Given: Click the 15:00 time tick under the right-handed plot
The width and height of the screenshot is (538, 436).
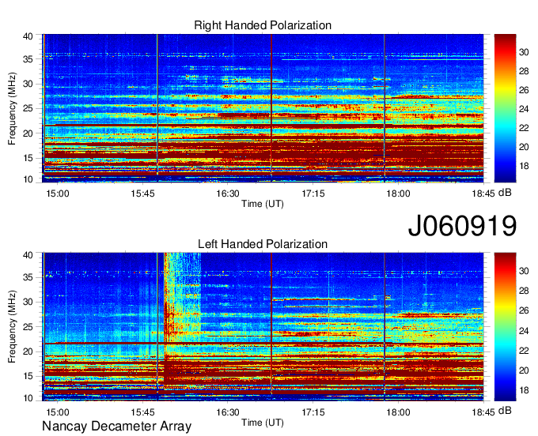Looking at the screenshot, I should [x=58, y=194].
